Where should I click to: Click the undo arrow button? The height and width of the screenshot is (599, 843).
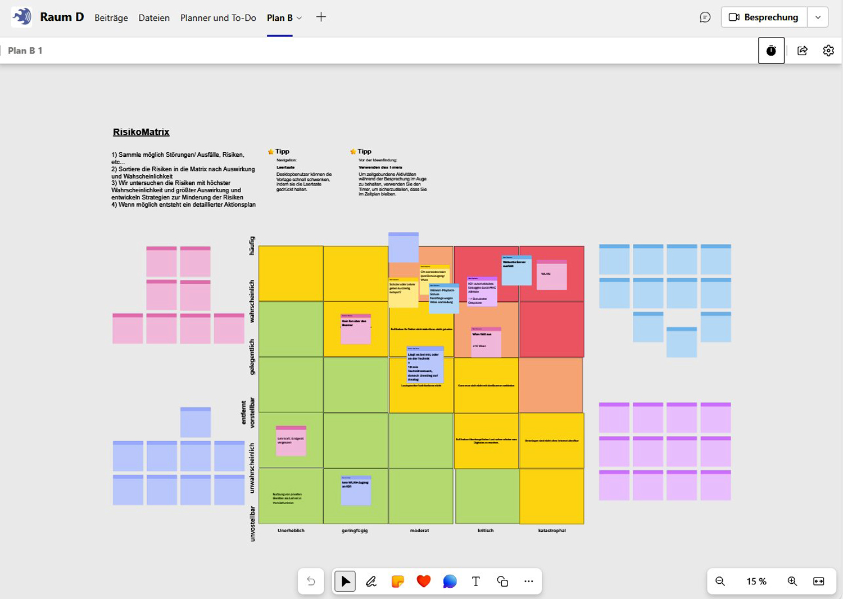[311, 582]
